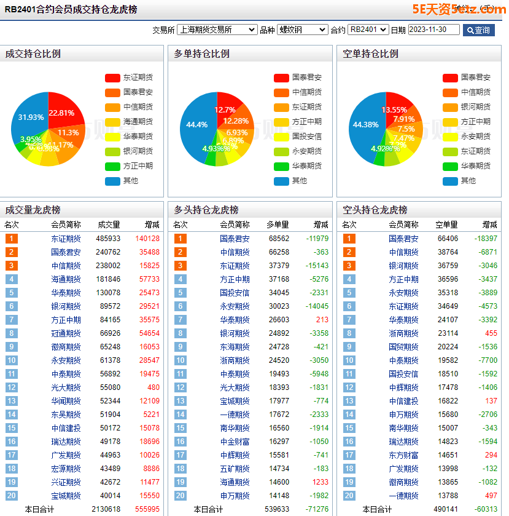509x516 pixels.
Task: Click the 成交量龙虎榜 panel title
Action: (x=33, y=210)
